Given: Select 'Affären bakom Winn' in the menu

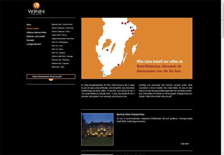Looking at the screenshot, I should click(36, 33).
